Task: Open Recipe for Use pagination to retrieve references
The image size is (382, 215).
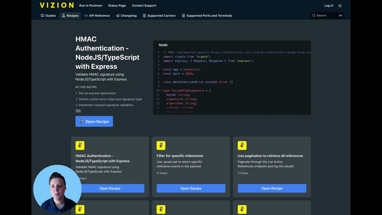Action: (x=272, y=188)
